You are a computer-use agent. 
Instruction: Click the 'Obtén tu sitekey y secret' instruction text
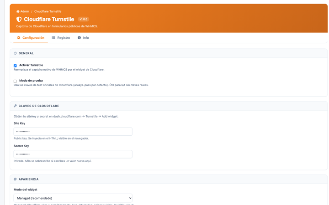66,116
